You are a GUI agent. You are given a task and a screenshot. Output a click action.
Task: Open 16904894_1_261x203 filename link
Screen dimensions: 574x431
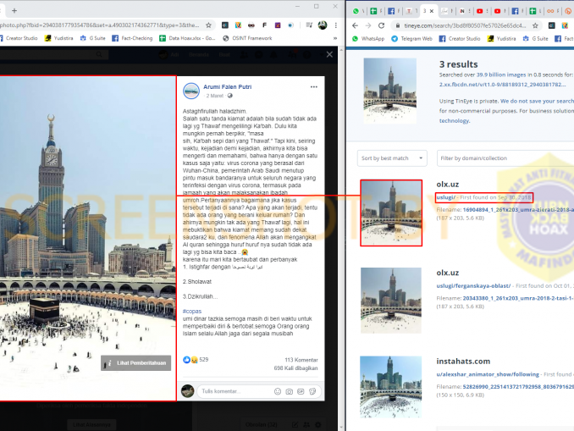pyautogui.click(x=517, y=210)
